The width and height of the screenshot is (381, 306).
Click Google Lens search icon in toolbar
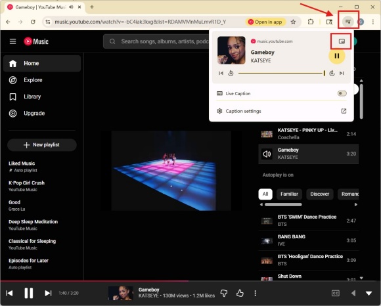tap(329, 22)
